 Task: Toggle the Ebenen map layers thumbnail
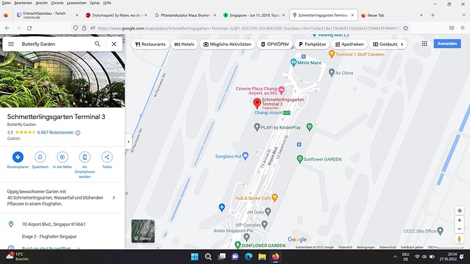[x=143, y=231]
